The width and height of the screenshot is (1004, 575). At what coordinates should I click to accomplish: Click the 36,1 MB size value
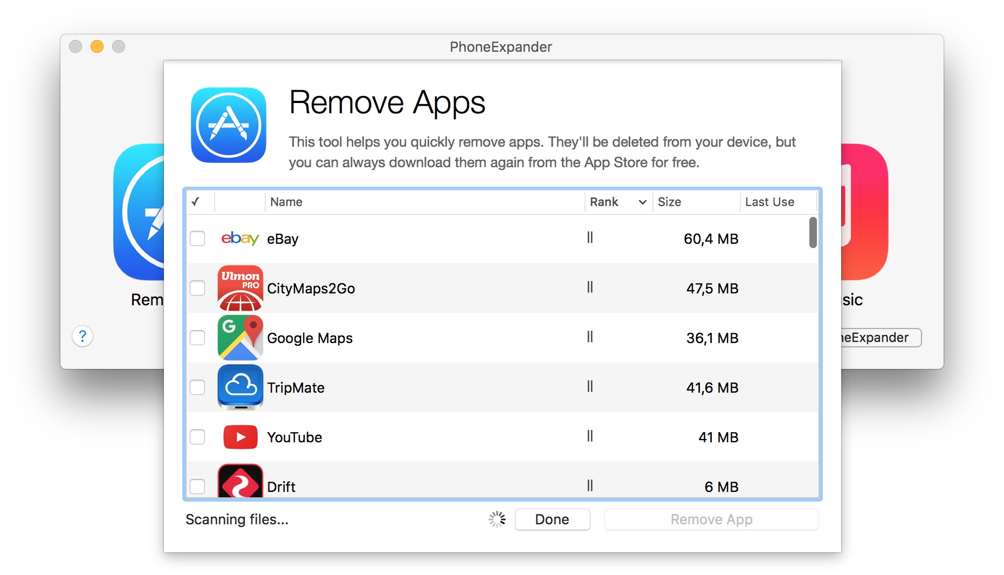[x=712, y=338]
